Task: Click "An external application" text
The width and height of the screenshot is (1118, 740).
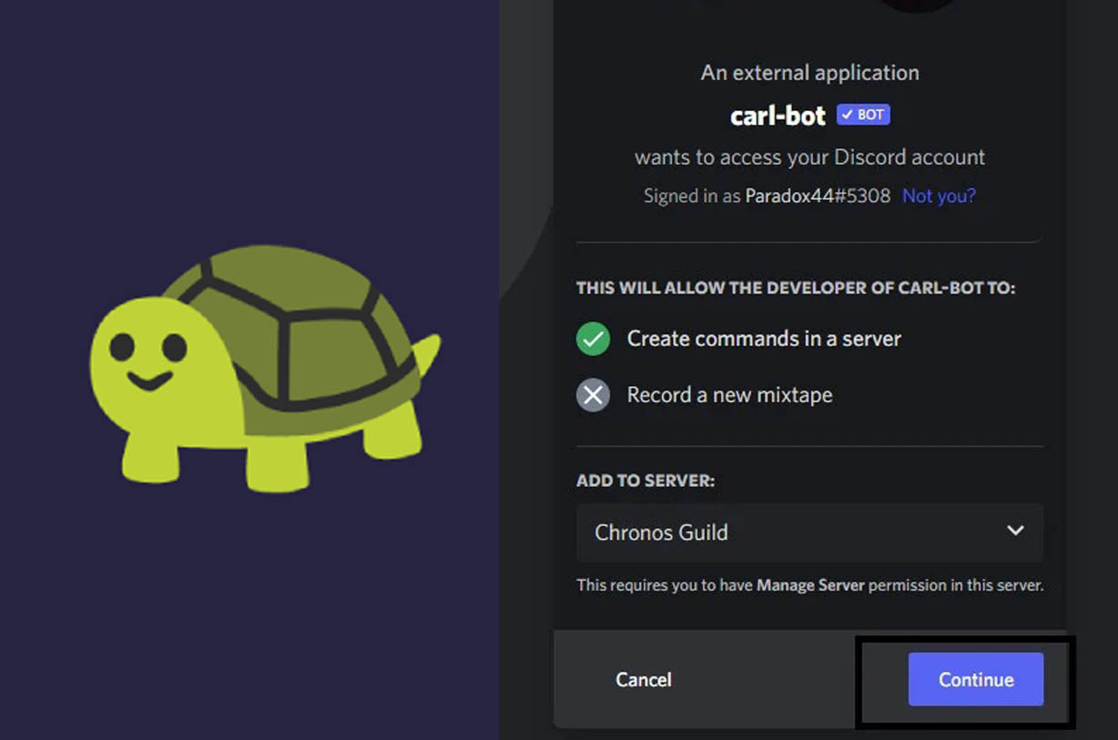Action: click(x=809, y=73)
